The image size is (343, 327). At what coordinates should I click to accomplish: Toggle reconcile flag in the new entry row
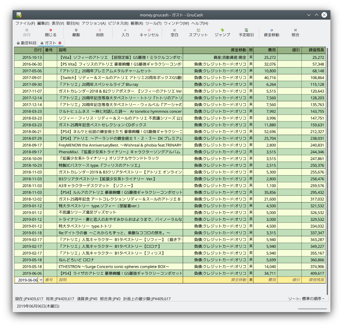pyautogui.click(x=251, y=280)
